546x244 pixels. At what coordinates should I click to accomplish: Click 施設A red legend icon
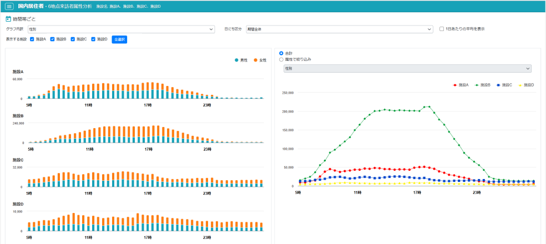(x=456, y=85)
